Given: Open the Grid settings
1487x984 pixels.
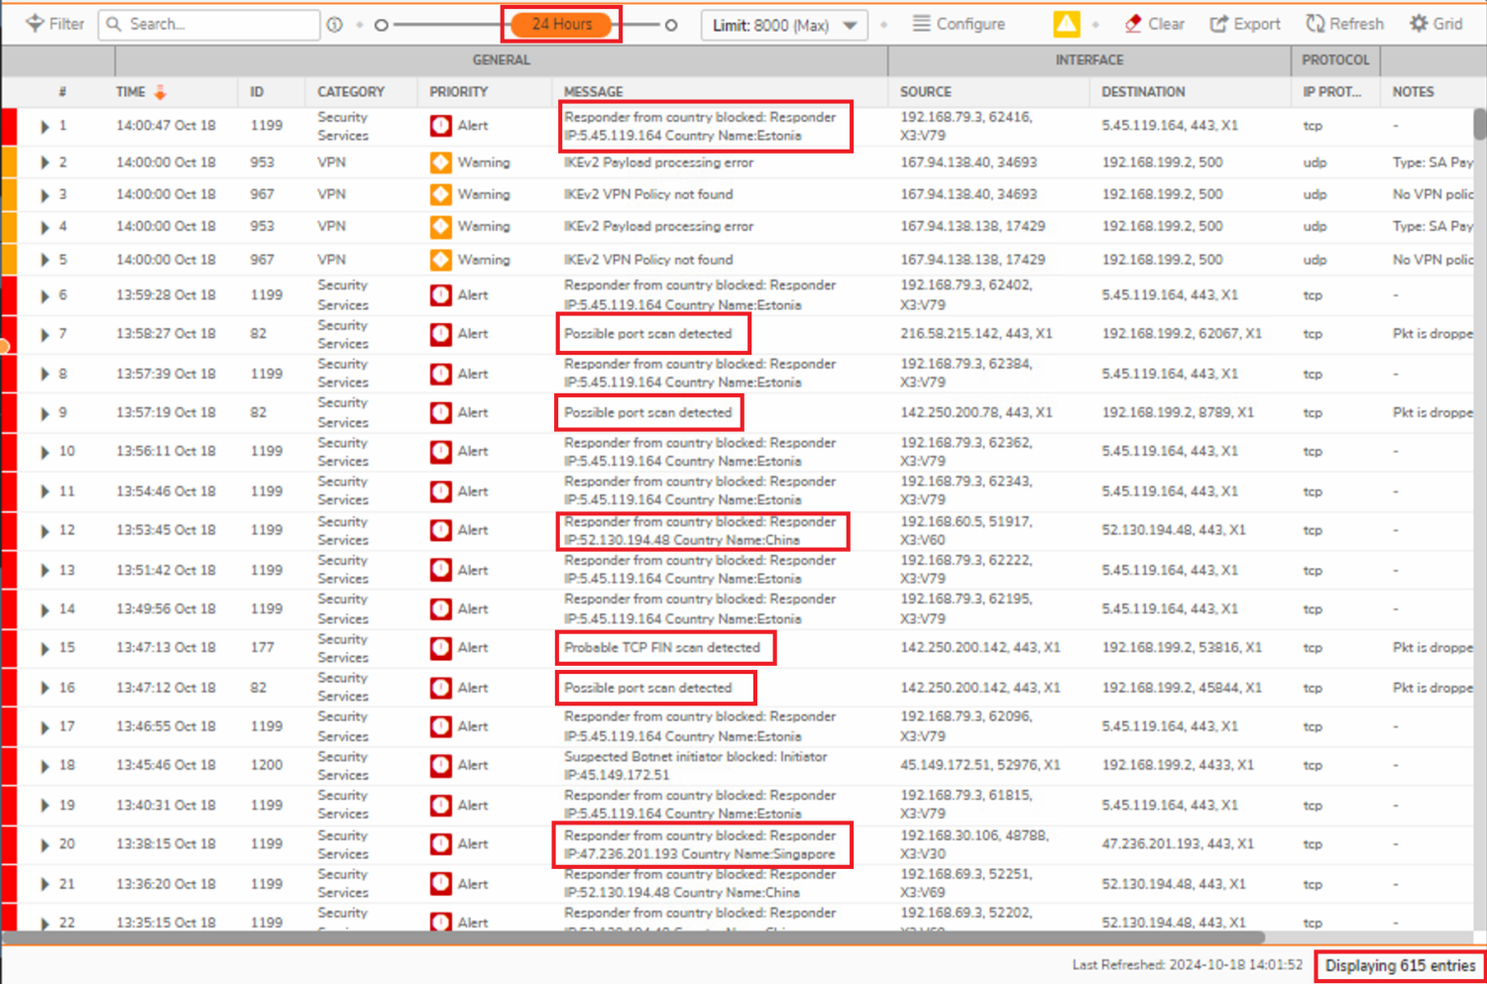Looking at the screenshot, I should [x=1435, y=24].
